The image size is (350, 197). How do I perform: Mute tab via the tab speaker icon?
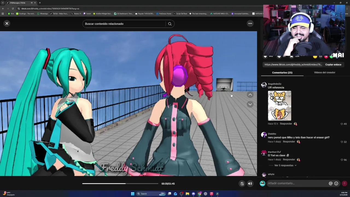pyautogui.click(x=31, y=3)
